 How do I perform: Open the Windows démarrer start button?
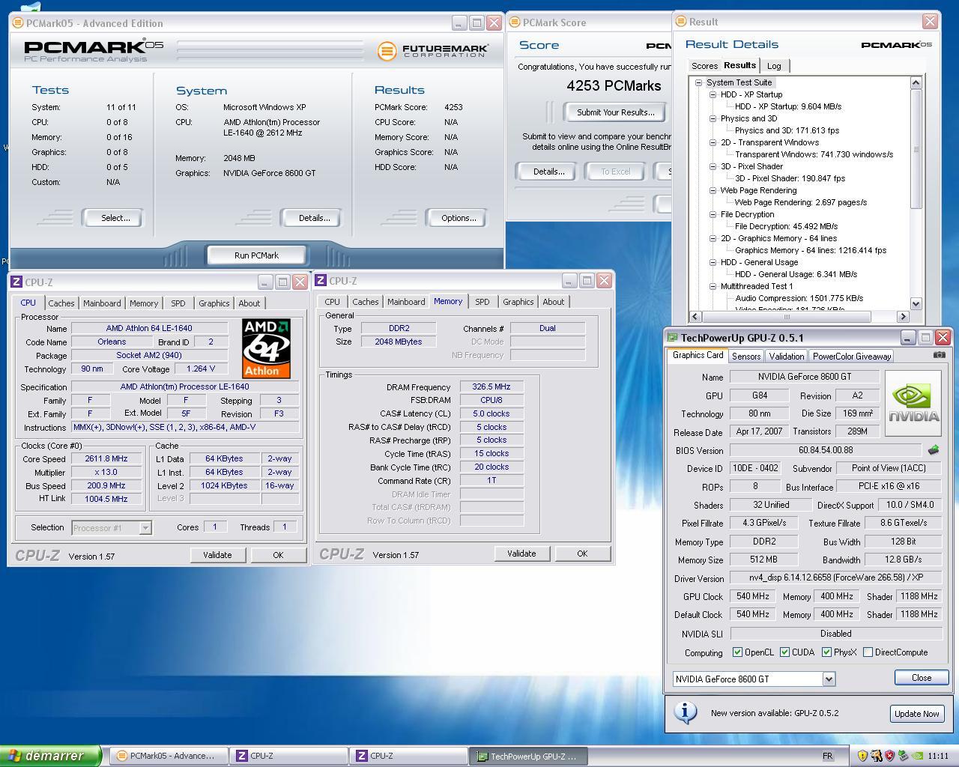click(x=50, y=756)
